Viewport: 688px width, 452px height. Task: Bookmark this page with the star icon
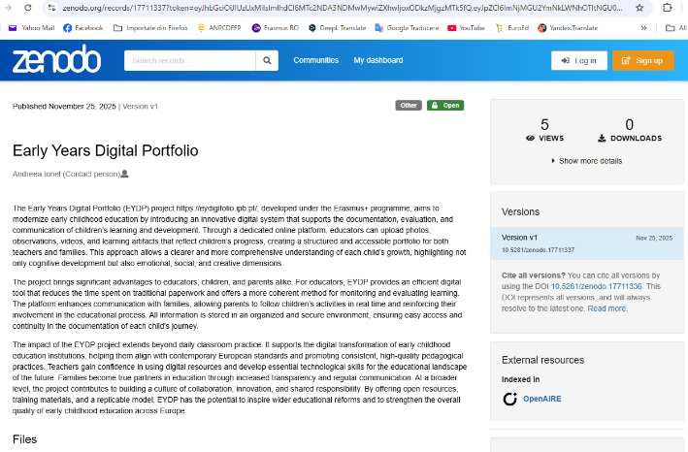pyautogui.click(x=639, y=7)
